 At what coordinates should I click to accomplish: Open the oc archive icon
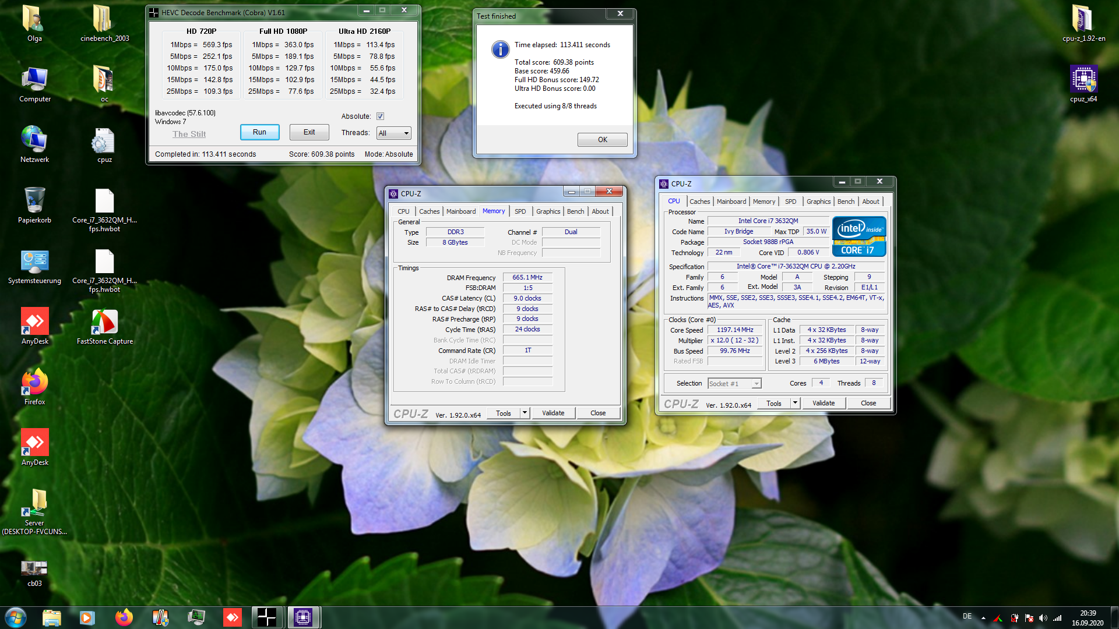tap(104, 84)
